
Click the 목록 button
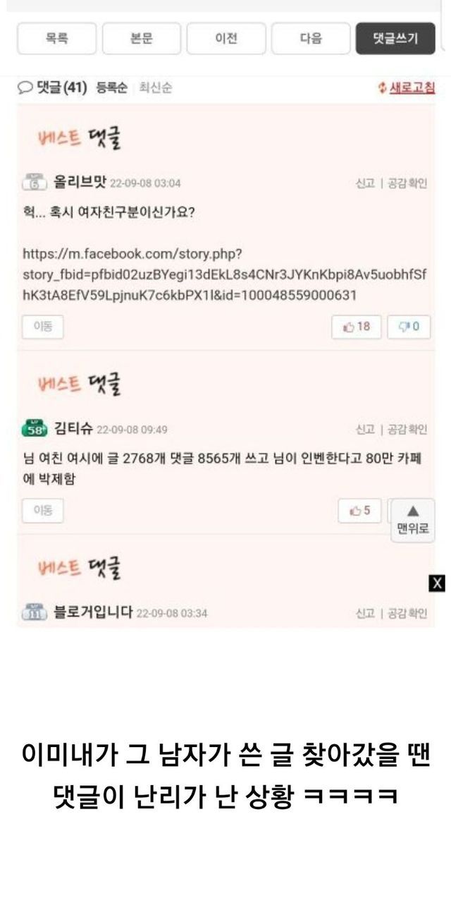[56, 38]
